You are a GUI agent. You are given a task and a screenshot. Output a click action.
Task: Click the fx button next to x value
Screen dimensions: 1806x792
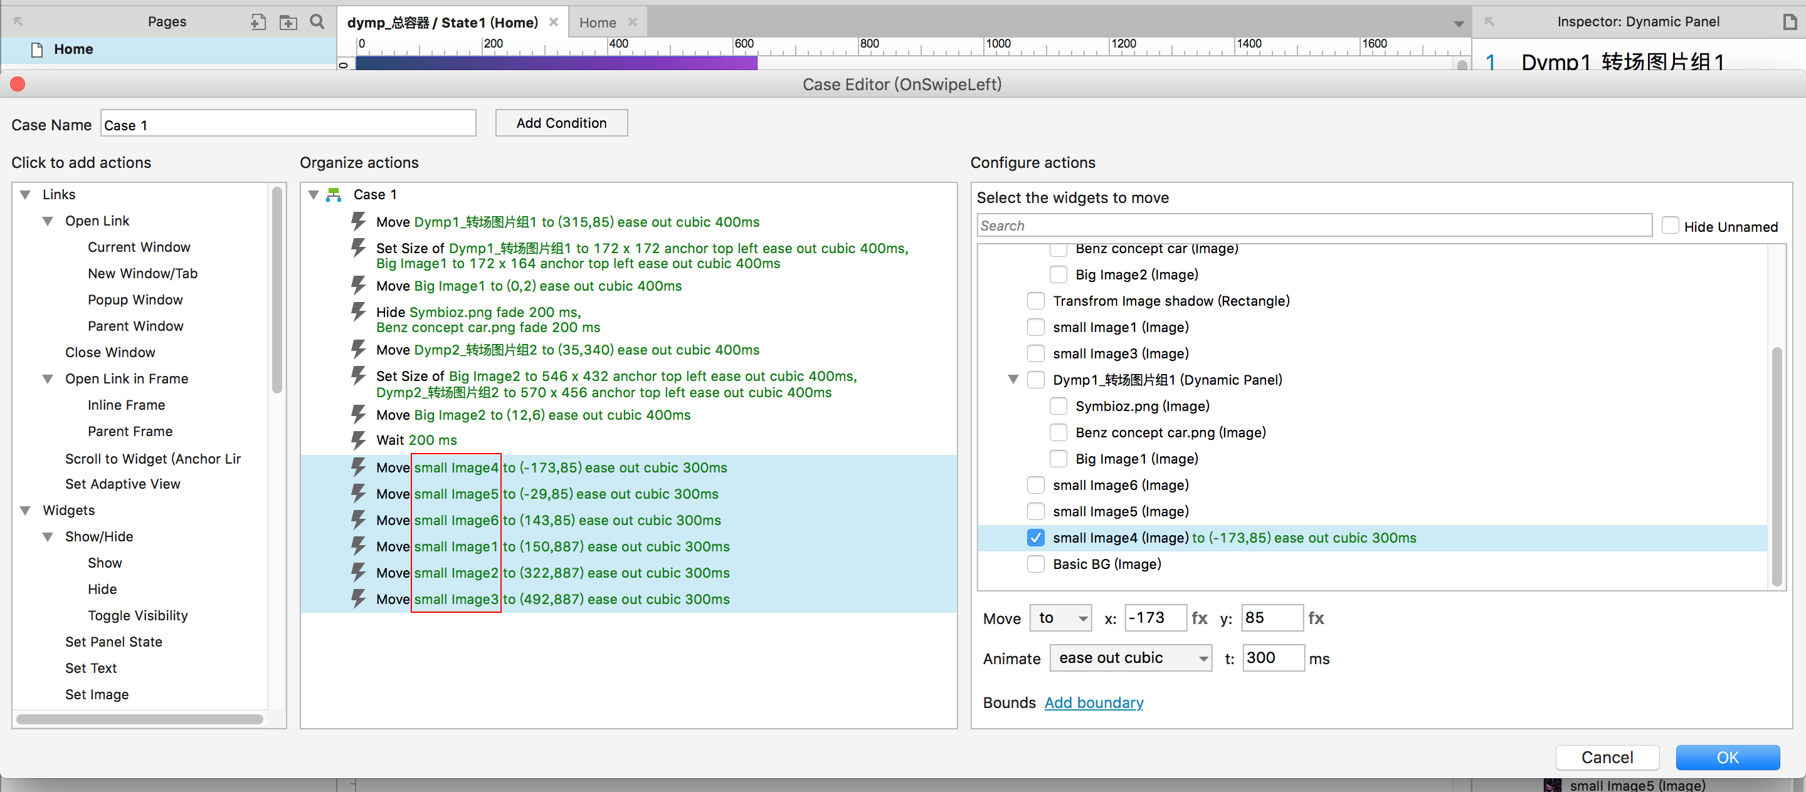click(1200, 618)
